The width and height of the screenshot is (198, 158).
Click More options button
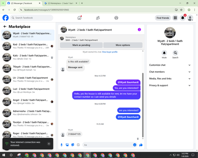[x=123, y=45]
